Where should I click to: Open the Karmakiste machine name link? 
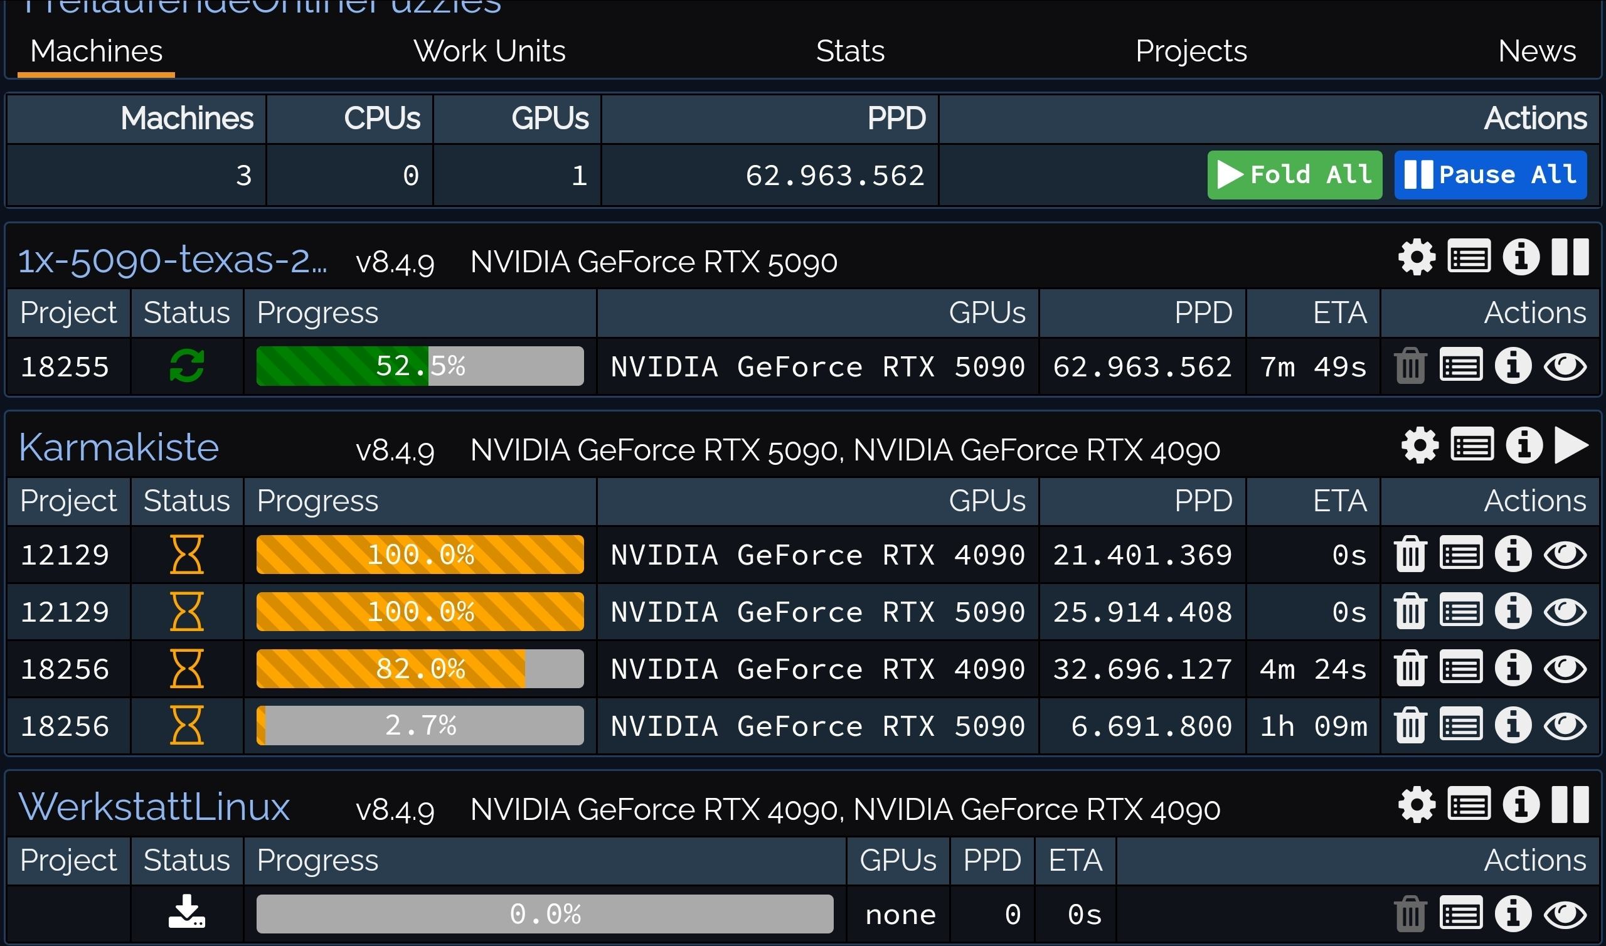coord(119,447)
